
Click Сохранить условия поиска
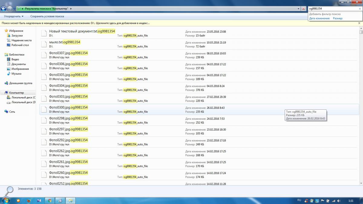(x=47, y=16)
